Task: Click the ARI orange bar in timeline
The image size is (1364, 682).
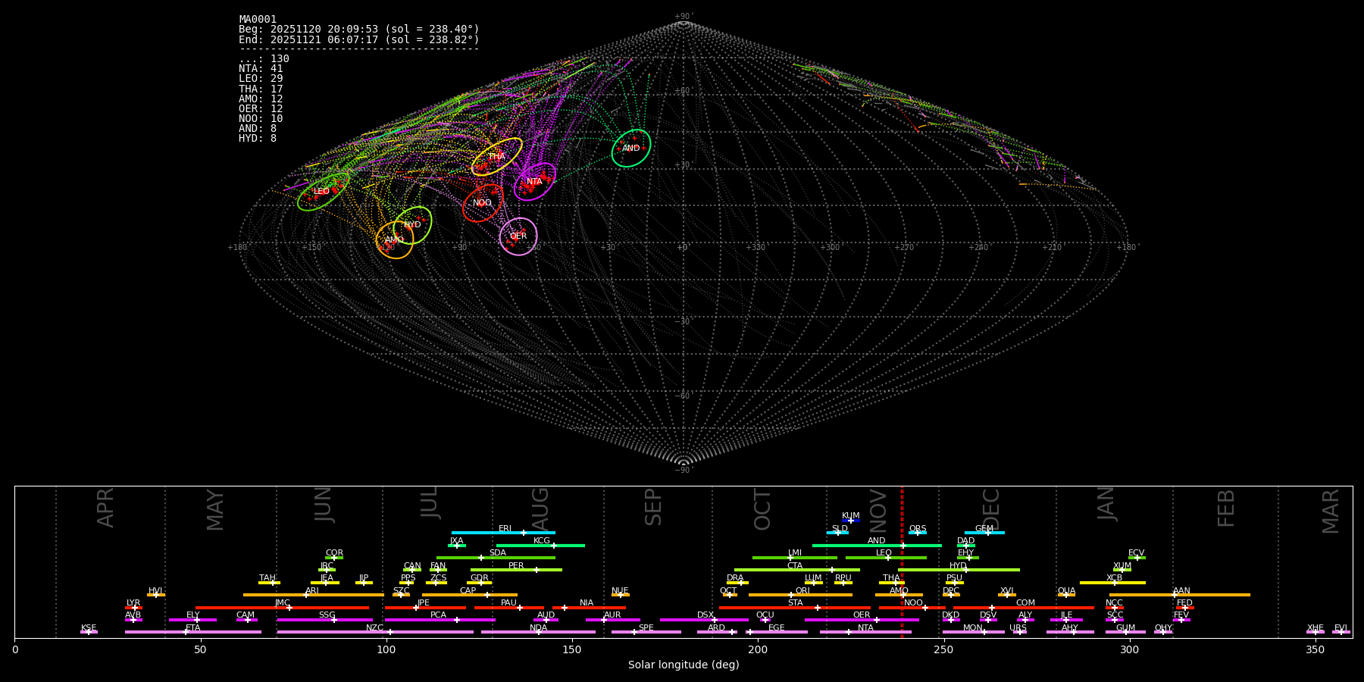Action: pyautogui.click(x=314, y=595)
